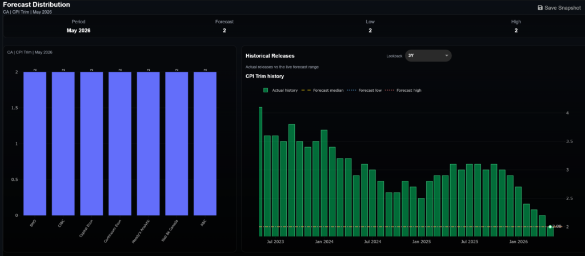The height and width of the screenshot is (256, 585).
Task: Open the Lookback 3Y dropdown
Action: 428,55
